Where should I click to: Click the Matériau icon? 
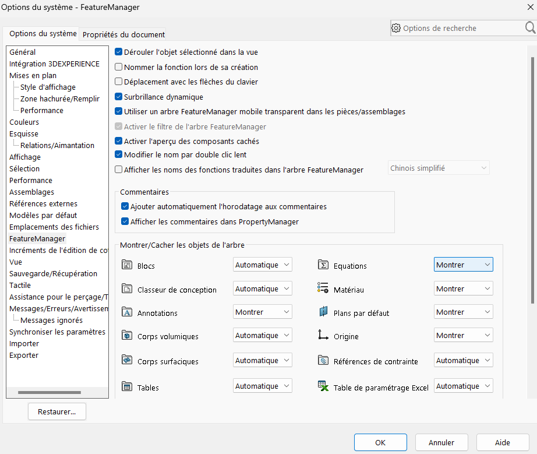point(323,288)
